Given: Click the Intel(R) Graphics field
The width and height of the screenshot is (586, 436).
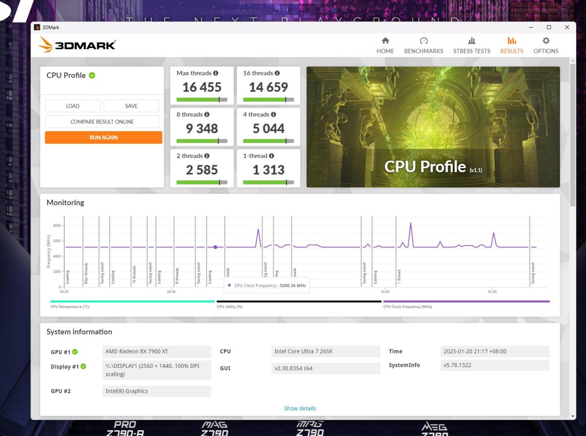Looking at the screenshot, I should click(157, 391).
